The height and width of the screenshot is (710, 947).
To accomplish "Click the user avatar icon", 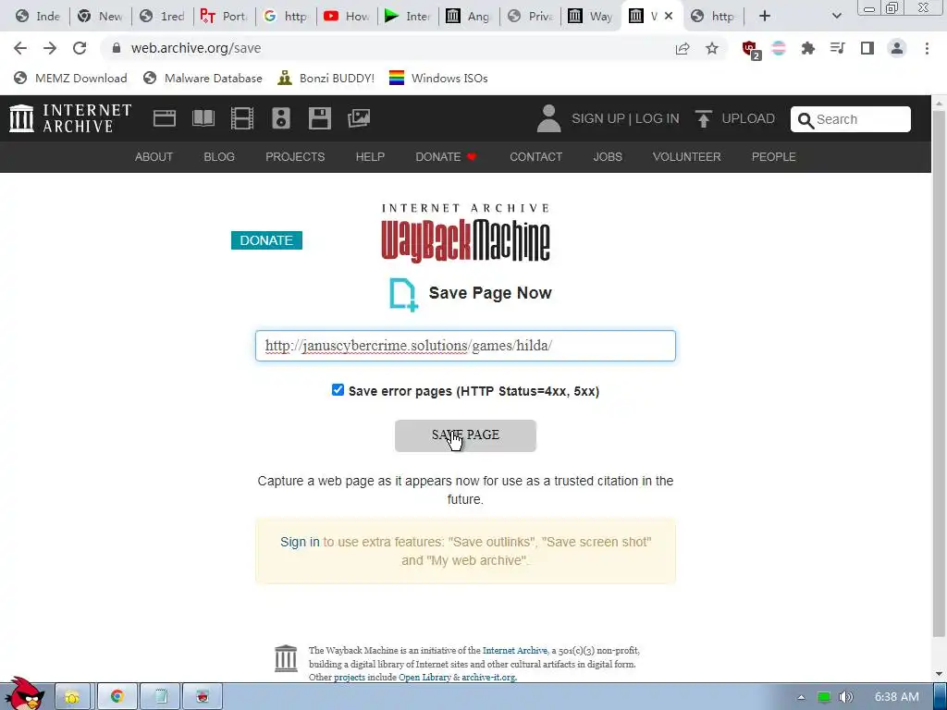I will tap(549, 118).
